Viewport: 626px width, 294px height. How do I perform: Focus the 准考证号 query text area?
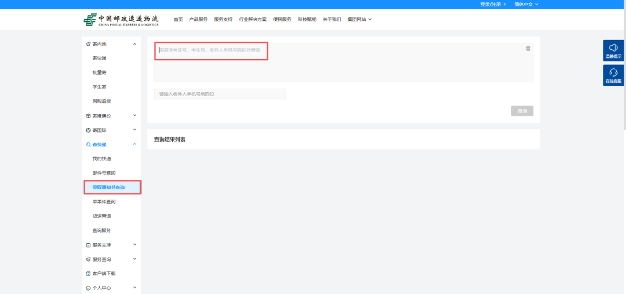point(344,63)
